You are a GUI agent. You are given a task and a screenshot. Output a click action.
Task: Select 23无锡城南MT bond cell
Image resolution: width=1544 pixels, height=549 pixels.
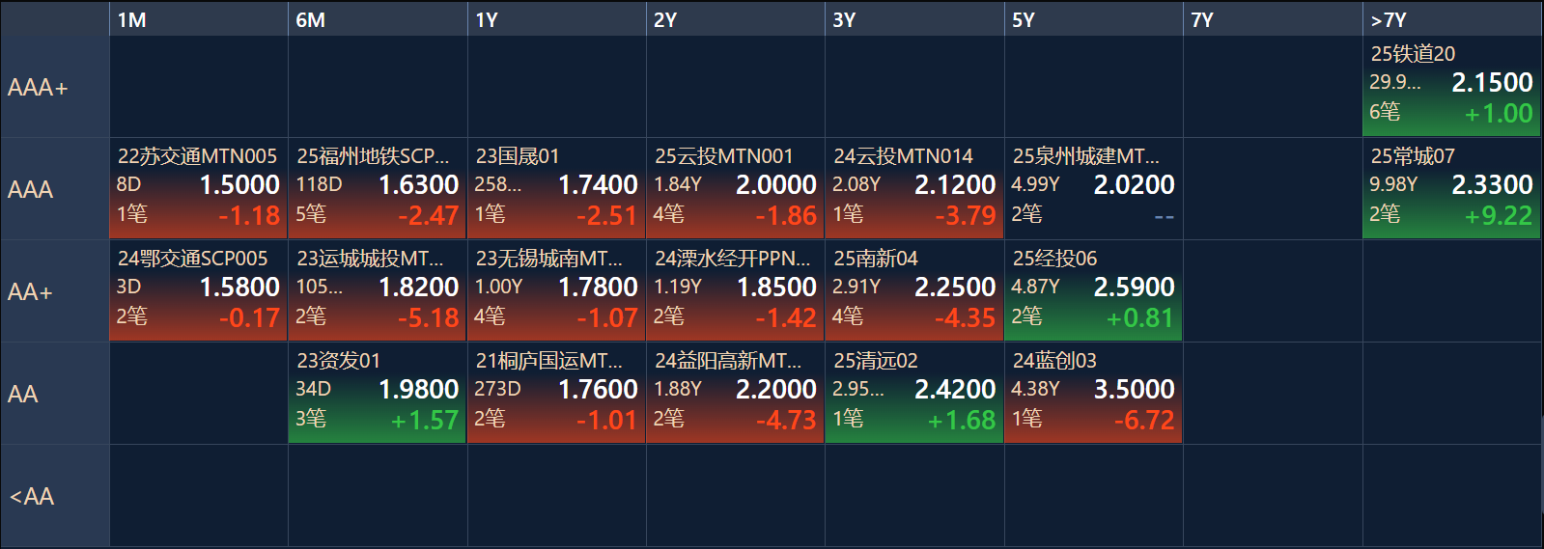(x=556, y=291)
